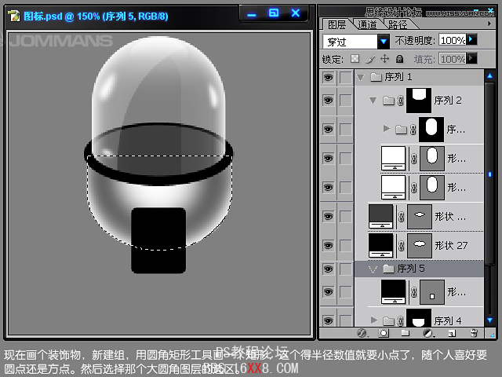Collapse the 序列 2 group

point(373,101)
